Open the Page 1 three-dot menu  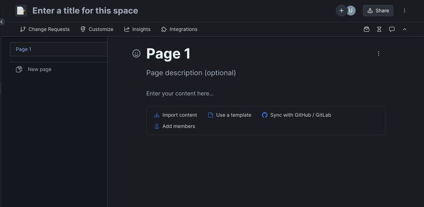pyautogui.click(x=379, y=53)
